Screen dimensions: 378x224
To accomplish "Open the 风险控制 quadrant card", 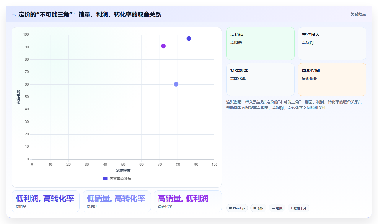I will point(332,79).
